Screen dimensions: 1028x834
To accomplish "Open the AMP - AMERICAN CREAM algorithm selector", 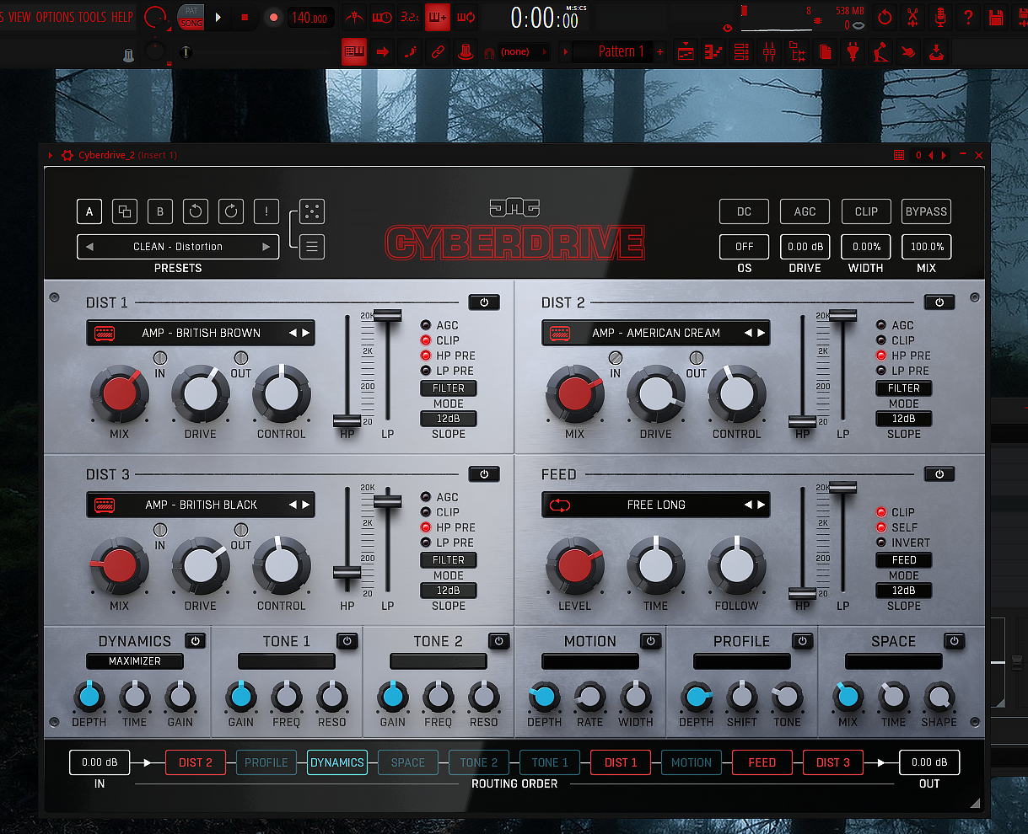I will [656, 333].
